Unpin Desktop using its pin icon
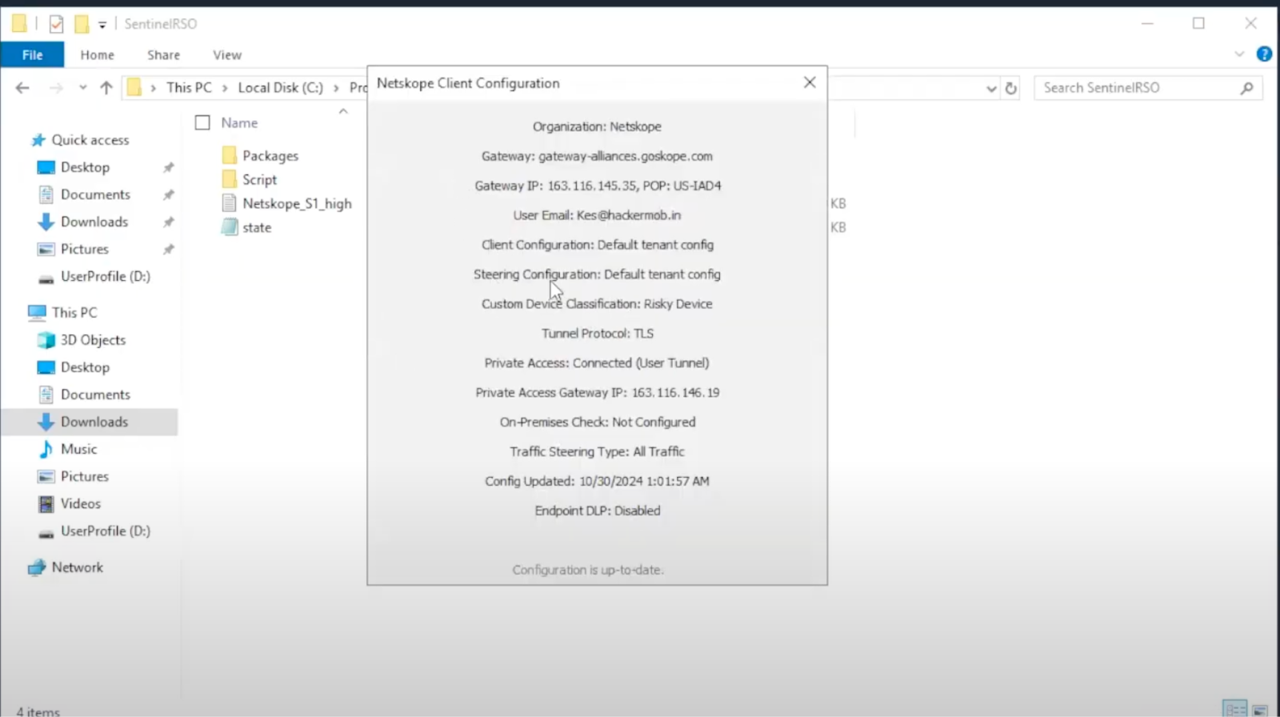This screenshot has height=717, width=1280. click(168, 167)
